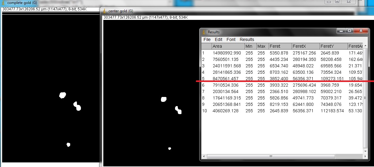Open the Edit menu in Results window

click(x=219, y=39)
